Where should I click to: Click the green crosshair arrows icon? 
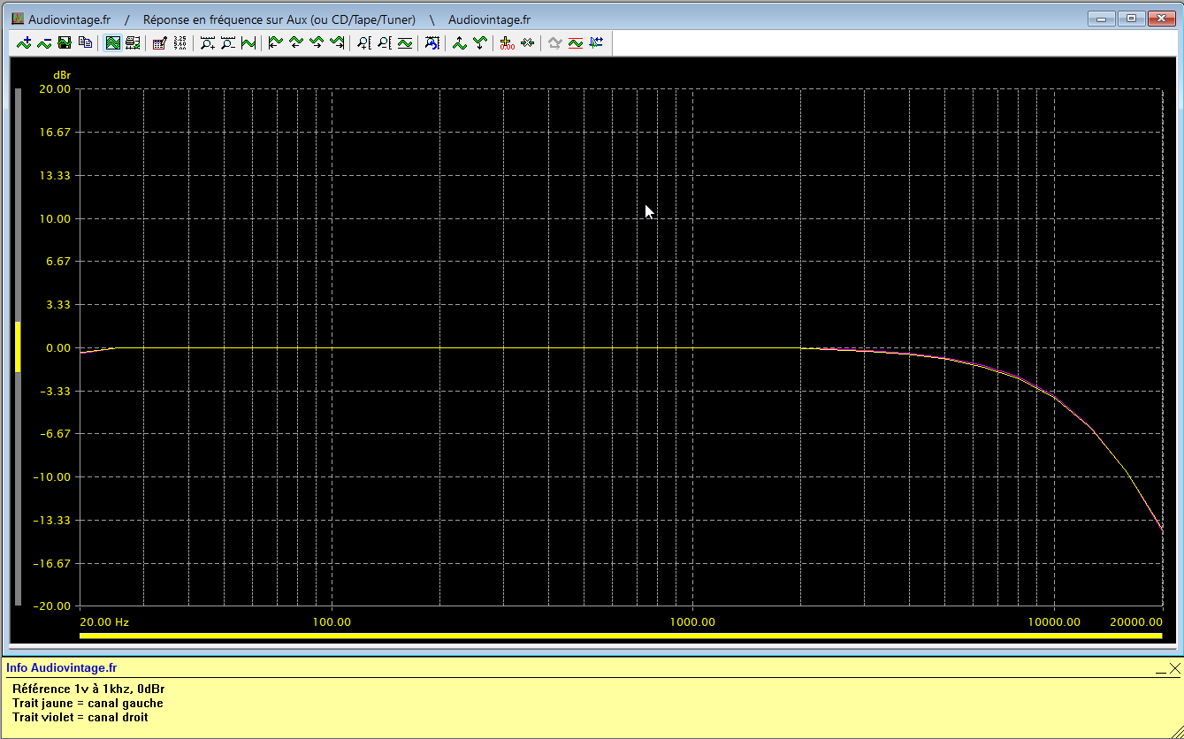[x=527, y=42]
